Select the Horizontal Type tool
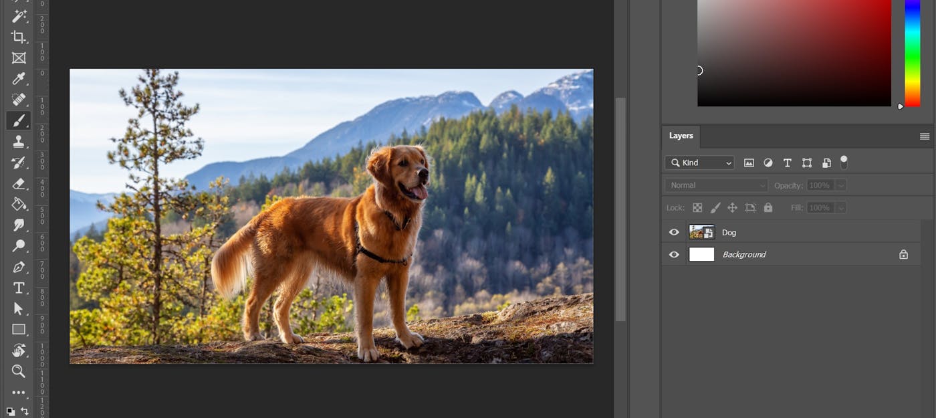 click(x=19, y=288)
